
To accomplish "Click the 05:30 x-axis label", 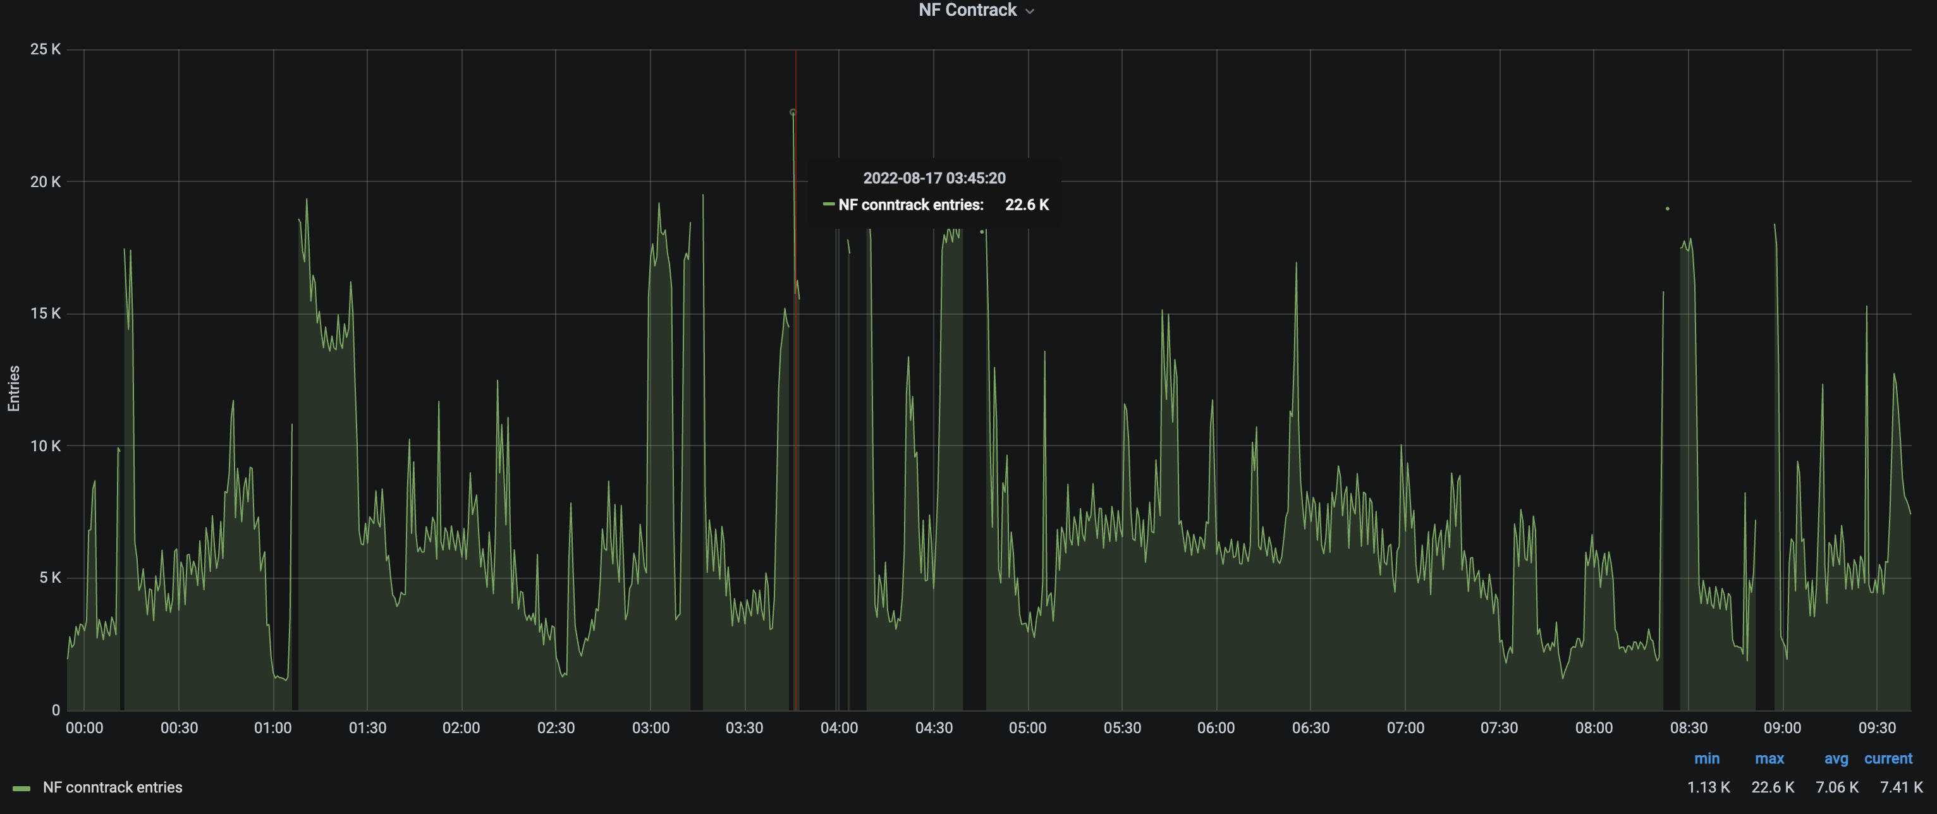I will tap(1122, 727).
